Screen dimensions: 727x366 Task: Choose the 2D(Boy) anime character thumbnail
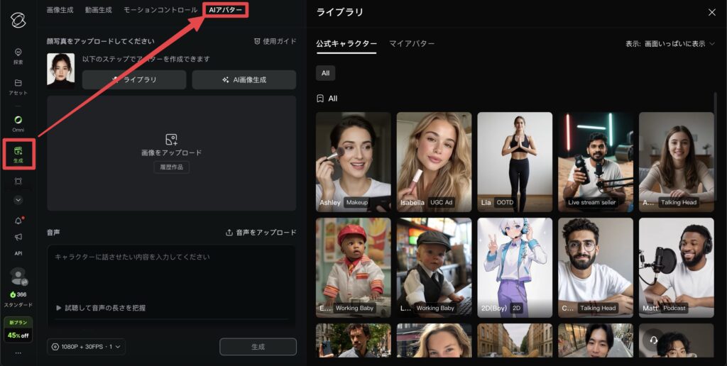(515, 267)
